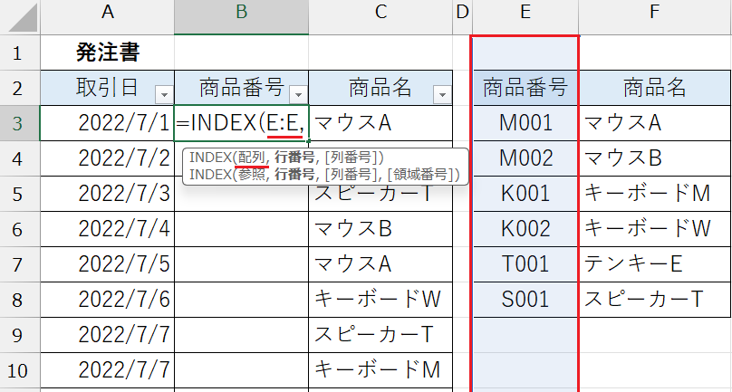732x392 pixels.
Task: Click the 発注書 title cell
Action: [108, 53]
